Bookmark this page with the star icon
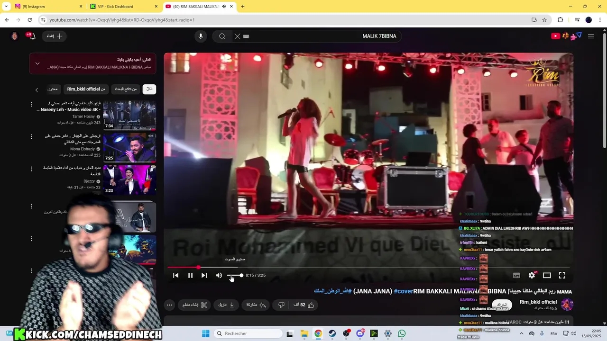Screen dimensions: 607x341 tap(544, 20)
